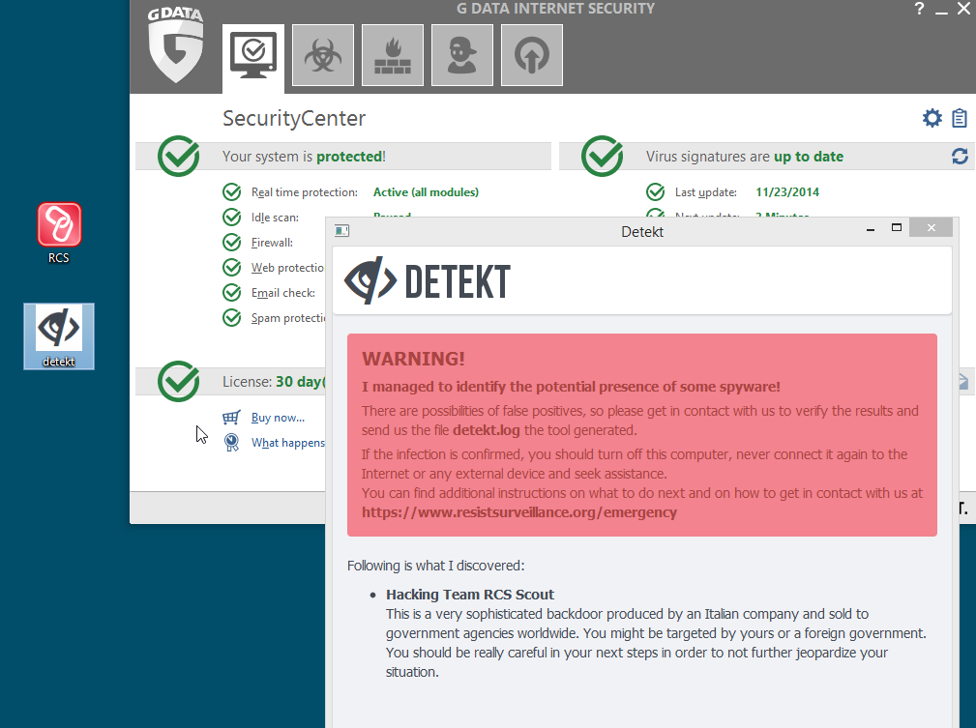Click Real time protection check icon
Screen dimensions: 976x728
(231, 192)
